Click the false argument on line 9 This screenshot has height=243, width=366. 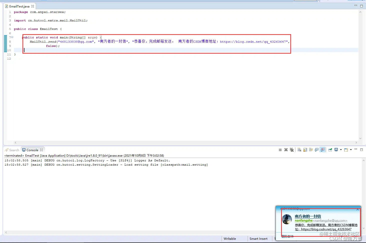pos(51,46)
